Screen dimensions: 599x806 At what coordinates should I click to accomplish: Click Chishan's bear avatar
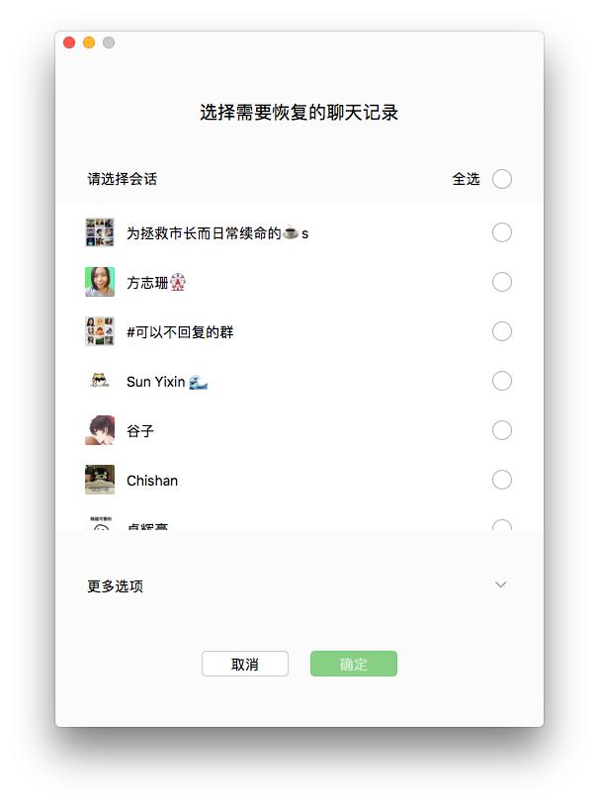(x=100, y=480)
